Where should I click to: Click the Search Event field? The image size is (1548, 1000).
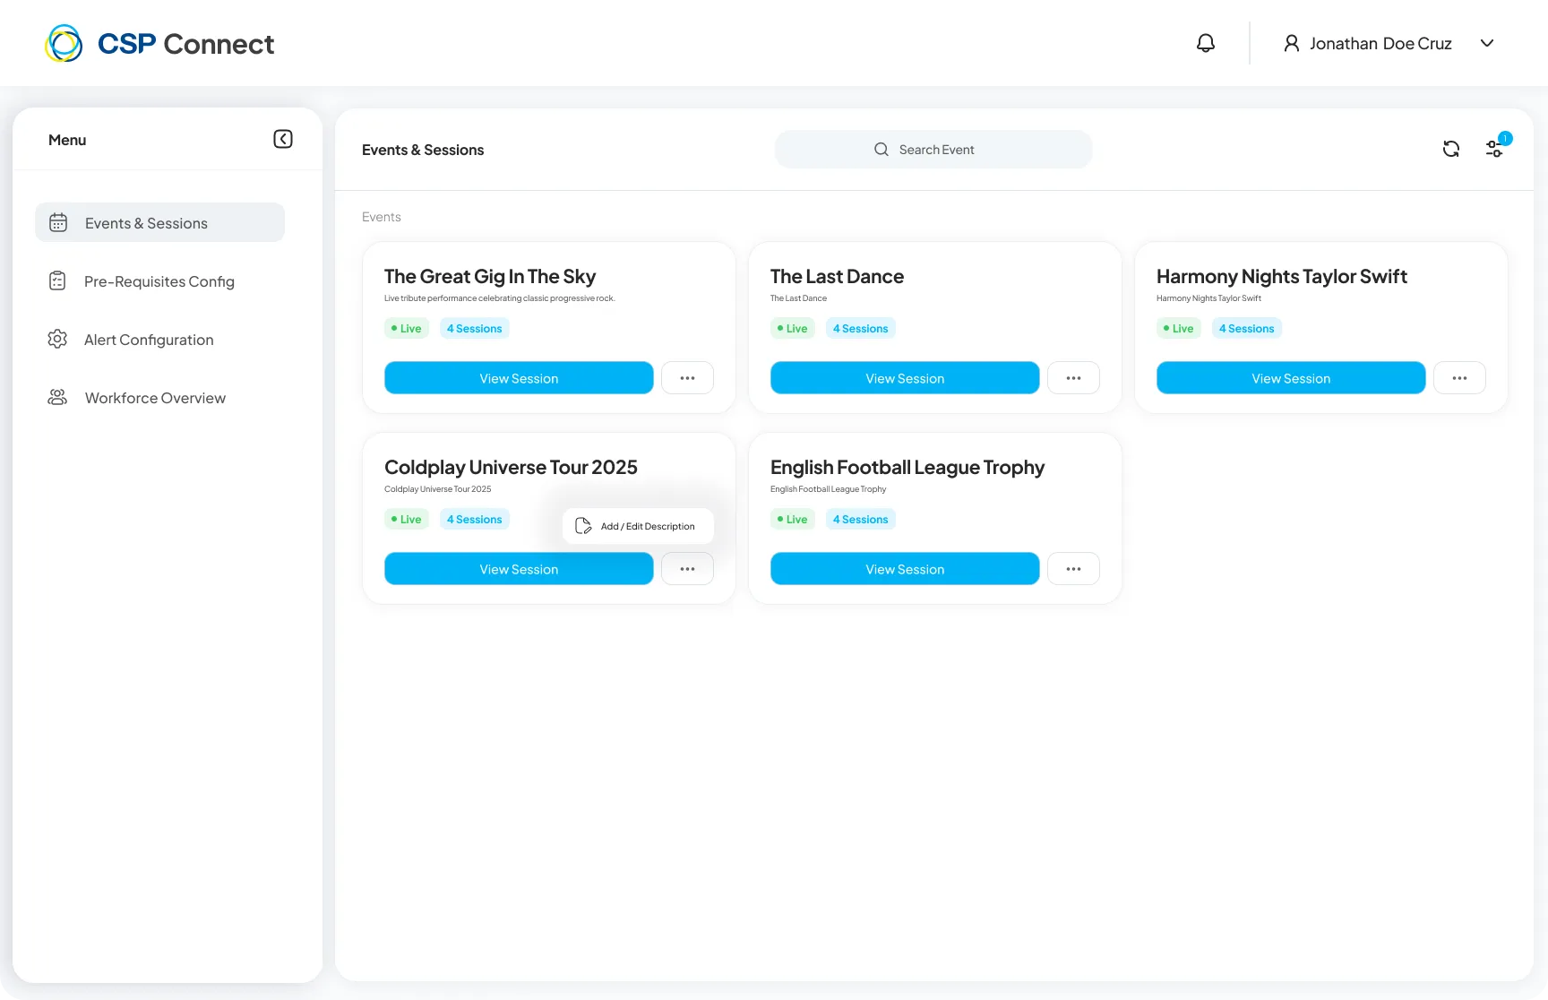[x=933, y=150]
